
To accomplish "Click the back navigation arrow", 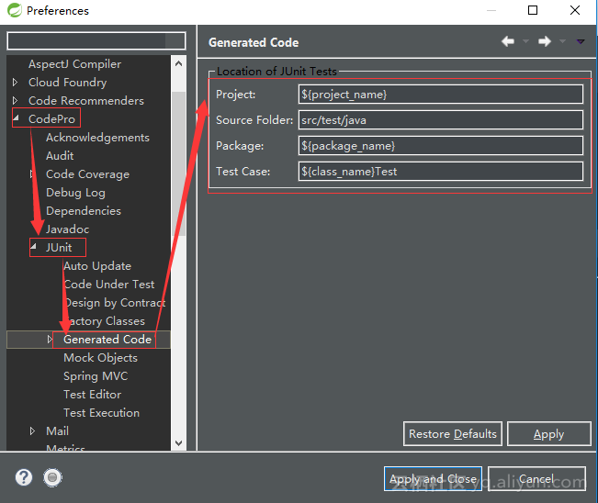I will (508, 41).
